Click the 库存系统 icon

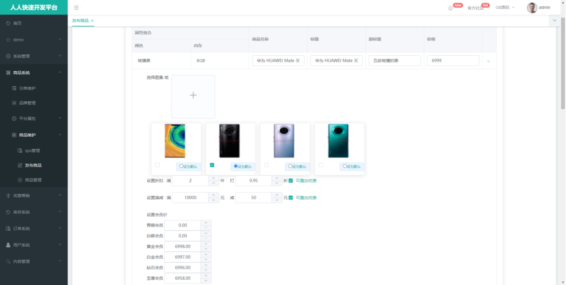click(8, 212)
